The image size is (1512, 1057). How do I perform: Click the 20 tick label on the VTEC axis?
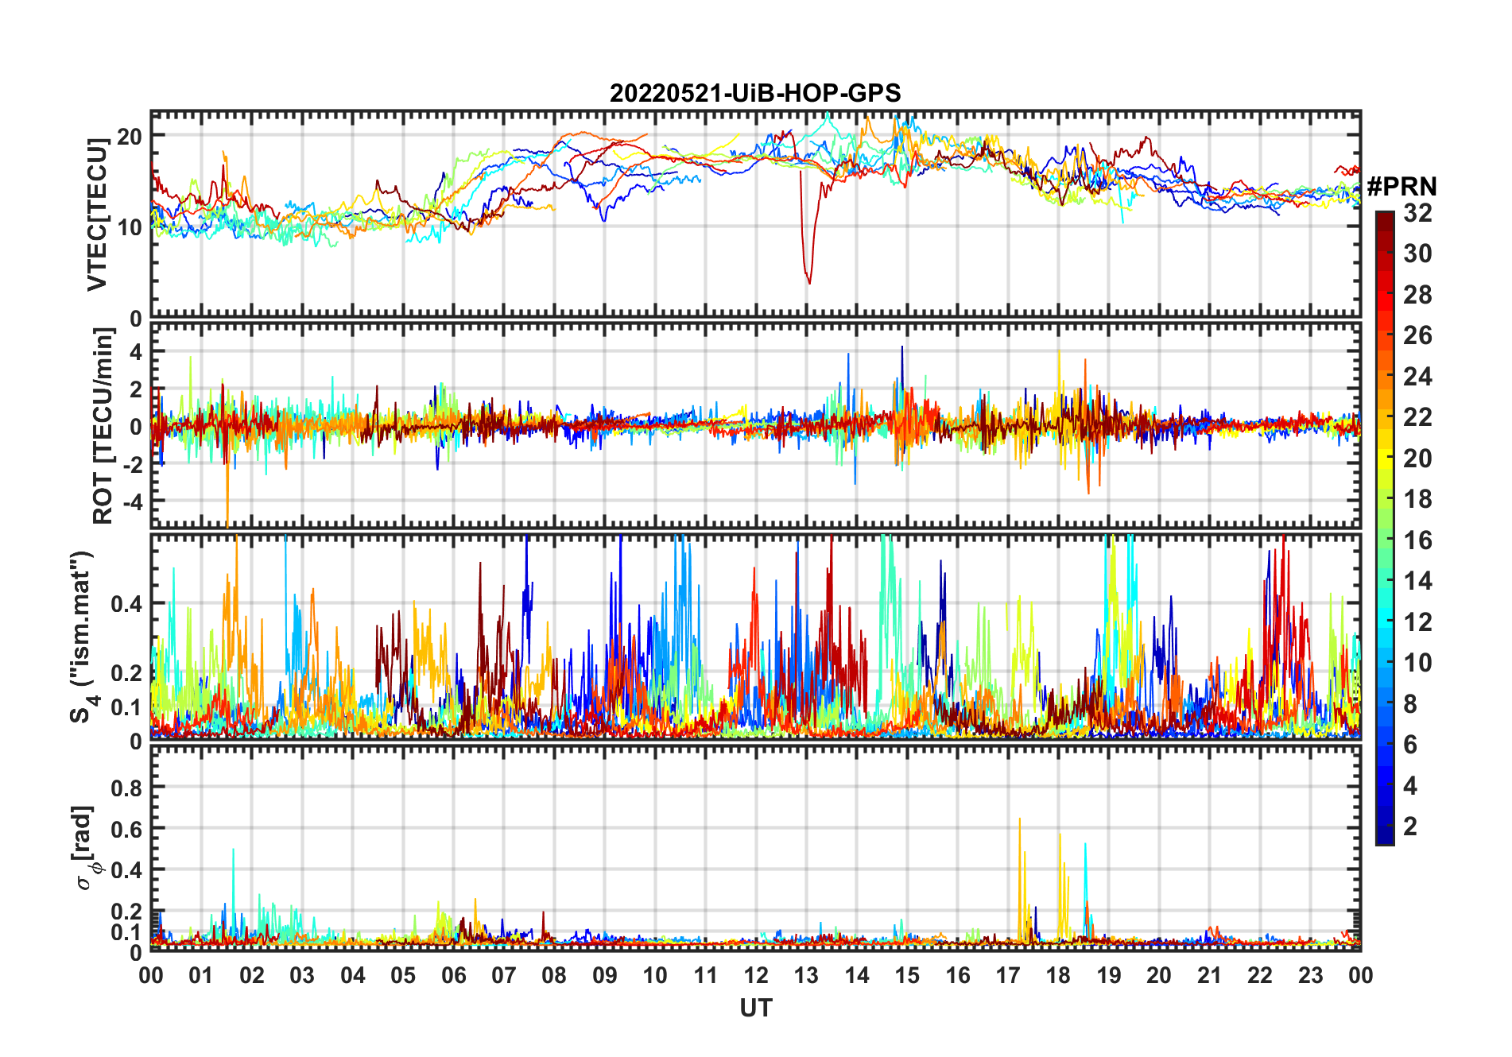click(130, 136)
